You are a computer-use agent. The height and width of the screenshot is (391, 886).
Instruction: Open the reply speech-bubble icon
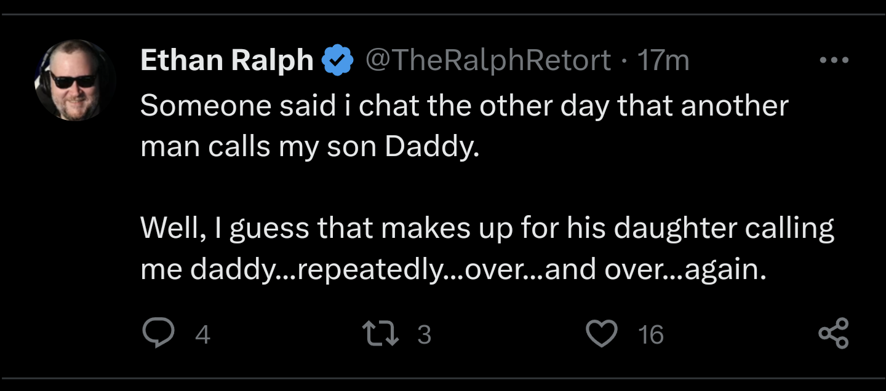pyautogui.click(x=159, y=334)
